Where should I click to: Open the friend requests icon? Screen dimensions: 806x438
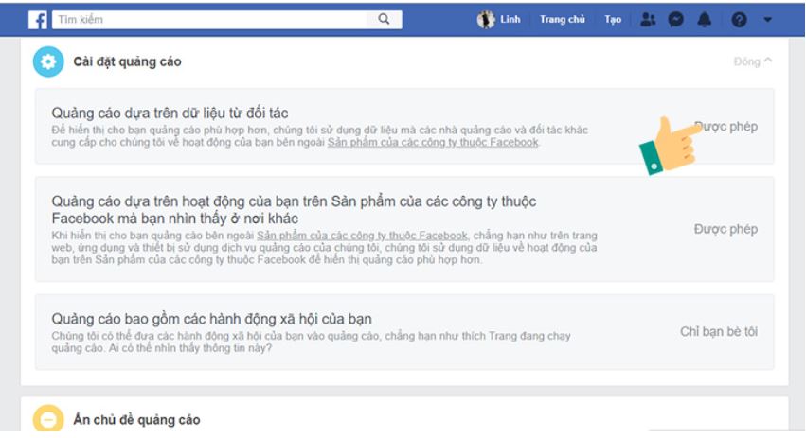[x=648, y=20]
